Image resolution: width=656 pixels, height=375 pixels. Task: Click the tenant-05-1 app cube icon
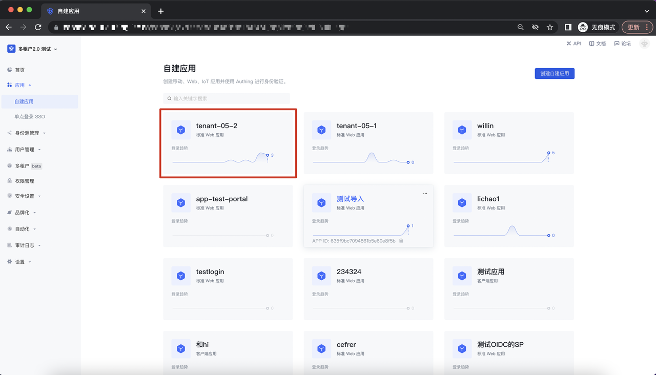[x=321, y=130]
